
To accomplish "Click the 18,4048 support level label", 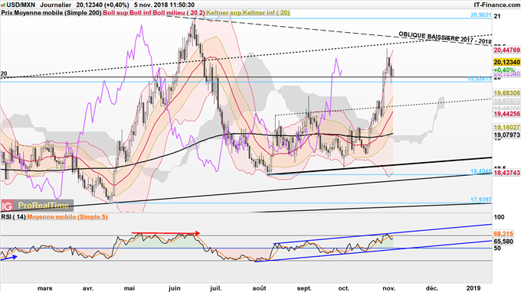I will tap(481, 171).
